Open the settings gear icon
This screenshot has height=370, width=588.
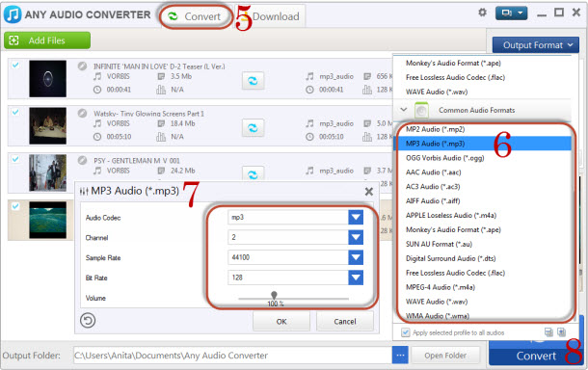(482, 13)
